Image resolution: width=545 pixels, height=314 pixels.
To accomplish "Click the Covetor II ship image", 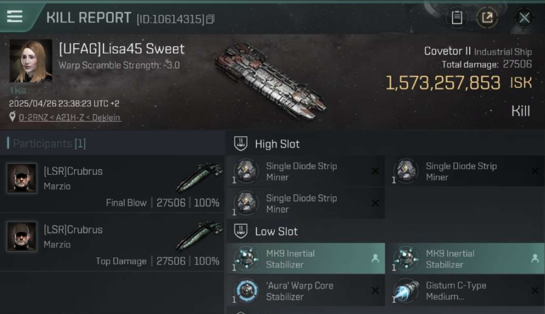I will coord(270,80).
